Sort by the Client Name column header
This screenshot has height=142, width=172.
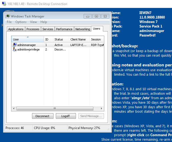79,39
